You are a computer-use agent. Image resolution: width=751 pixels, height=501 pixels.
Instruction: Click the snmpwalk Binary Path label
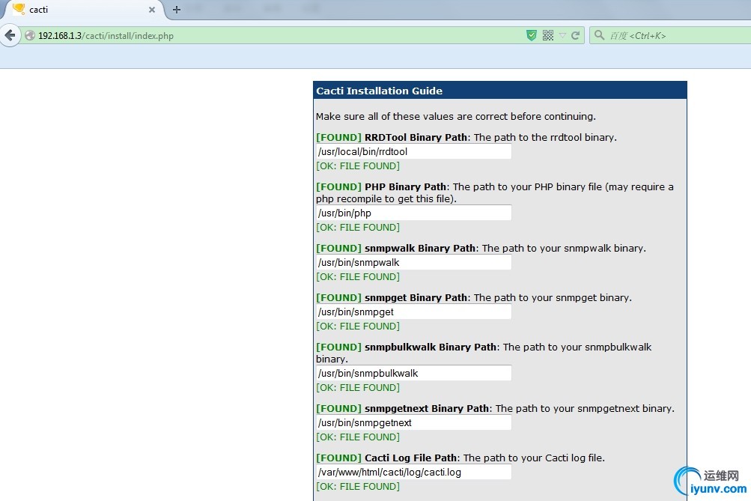tap(420, 248)
